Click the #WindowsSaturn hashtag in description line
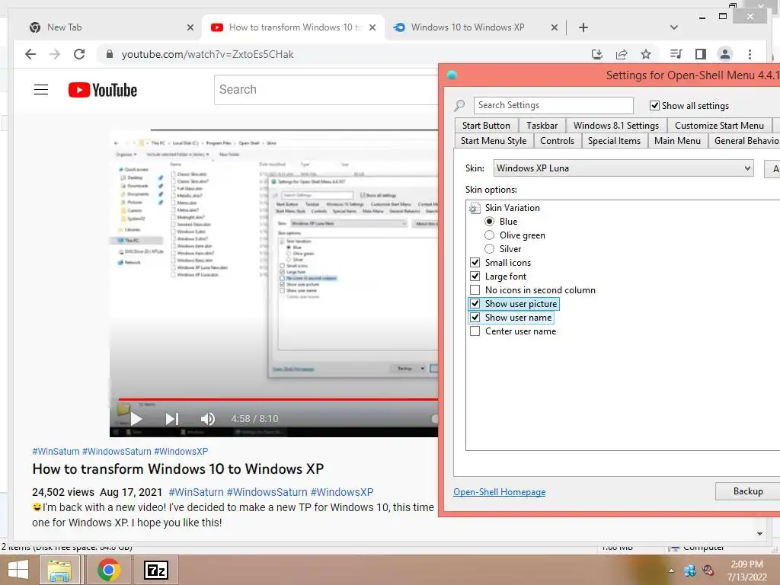 tap(267, 492)
